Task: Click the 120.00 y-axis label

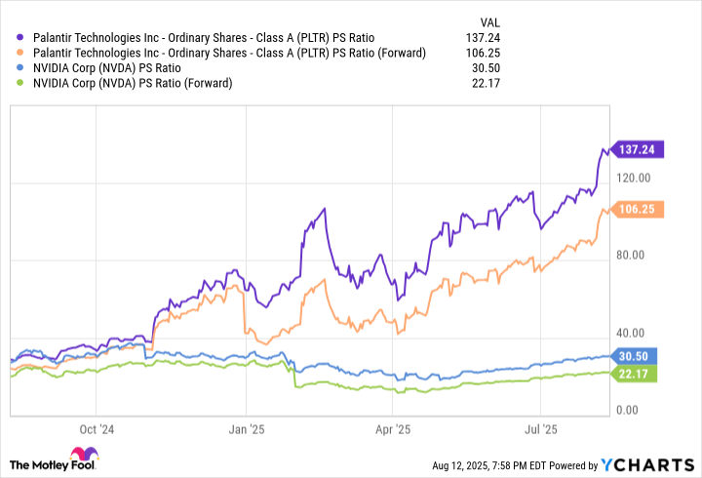Action: point(634,178)
